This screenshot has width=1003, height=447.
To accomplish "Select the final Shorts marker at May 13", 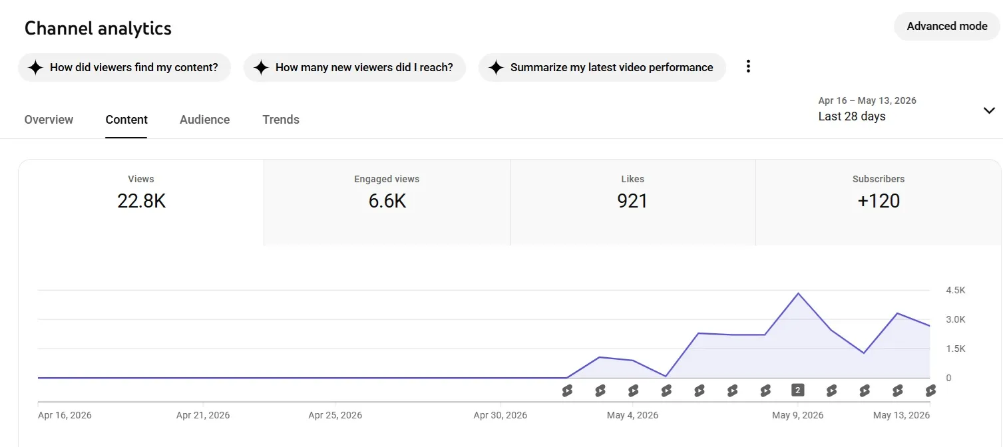I will [930, 390].
